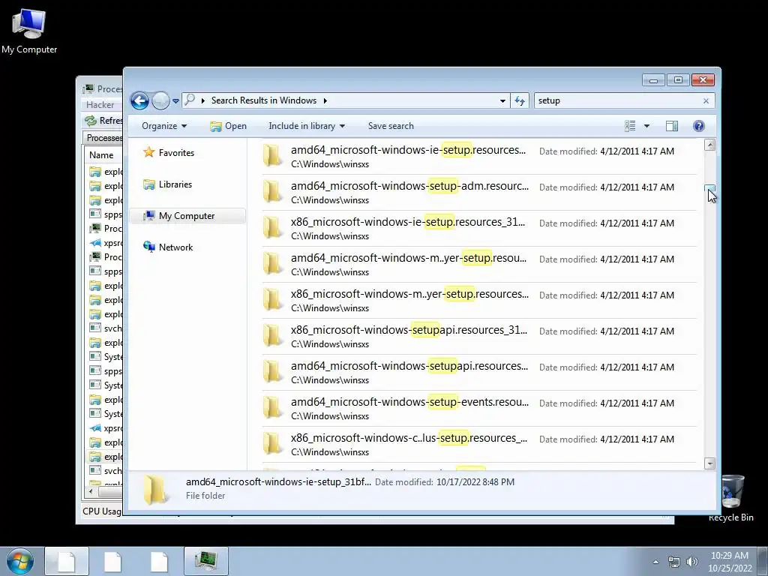Click the large folder icon in the details pane
The height and width of the screenshot is (576, 768).
point(155,489)
